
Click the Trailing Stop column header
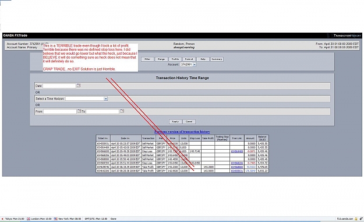point(222,138)
